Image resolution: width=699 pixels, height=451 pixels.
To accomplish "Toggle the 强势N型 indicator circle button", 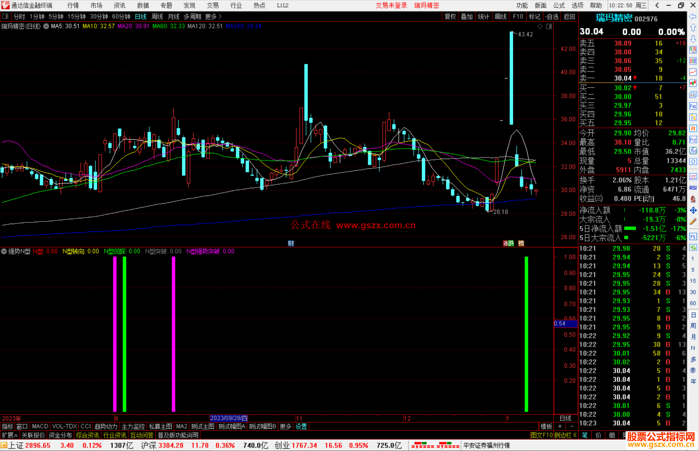I will click(4, 251).
